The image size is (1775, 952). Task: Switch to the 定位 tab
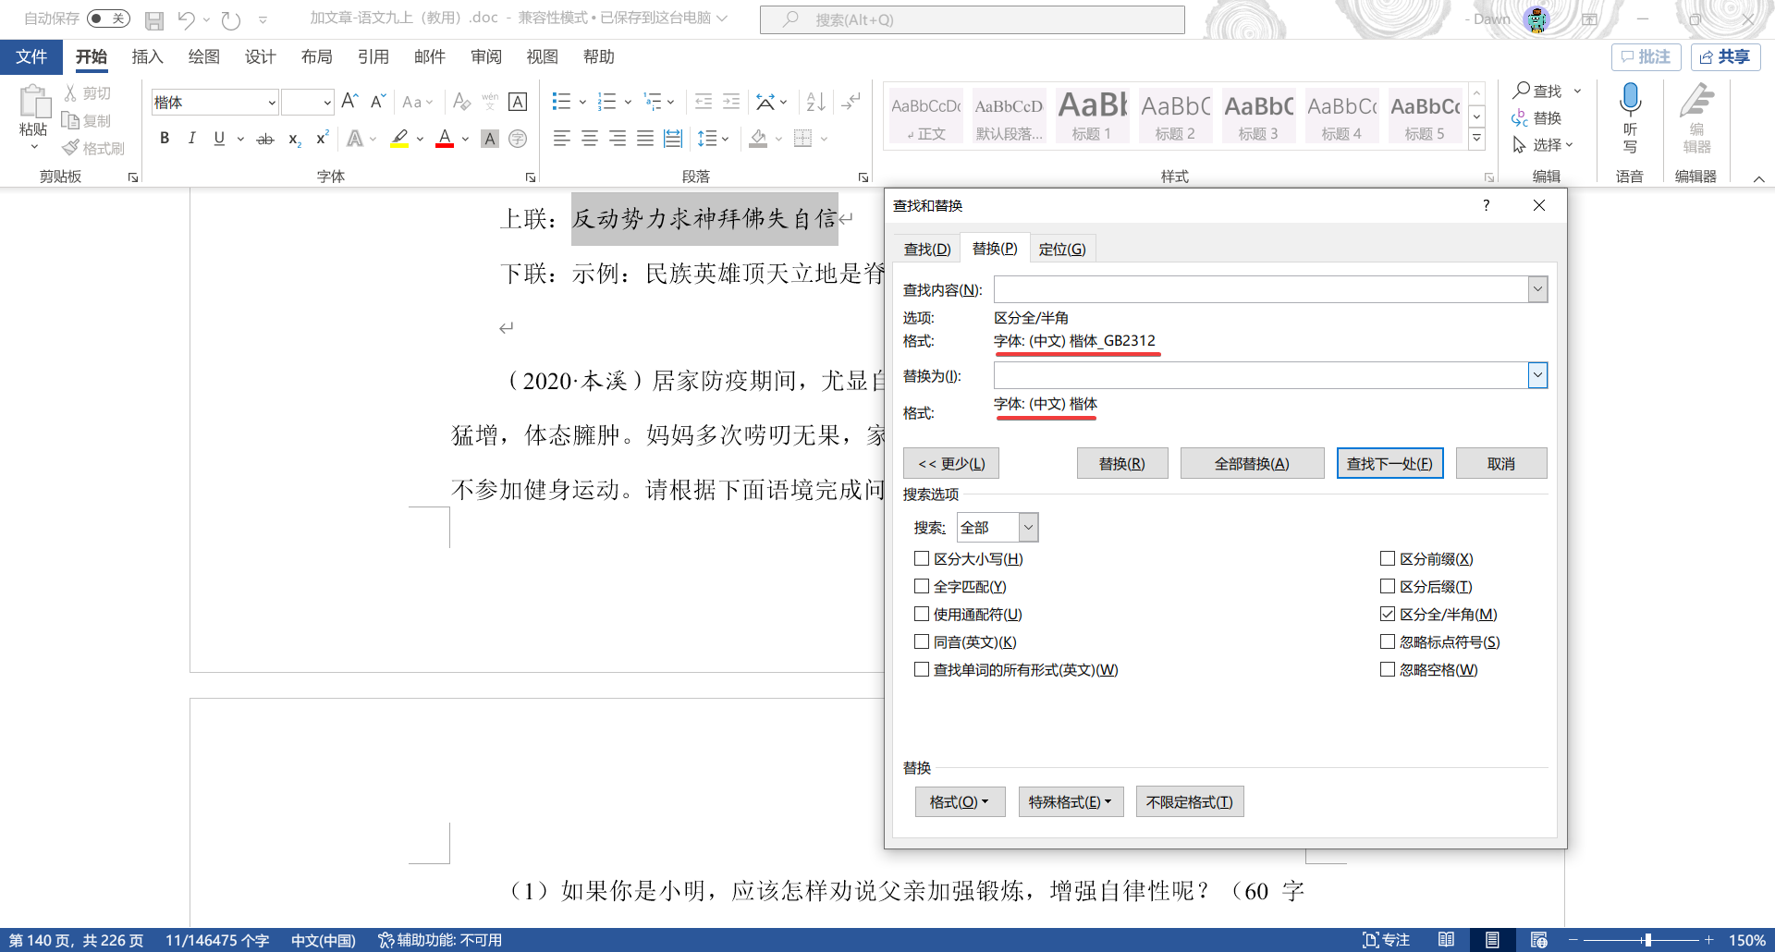(1062, 249)
